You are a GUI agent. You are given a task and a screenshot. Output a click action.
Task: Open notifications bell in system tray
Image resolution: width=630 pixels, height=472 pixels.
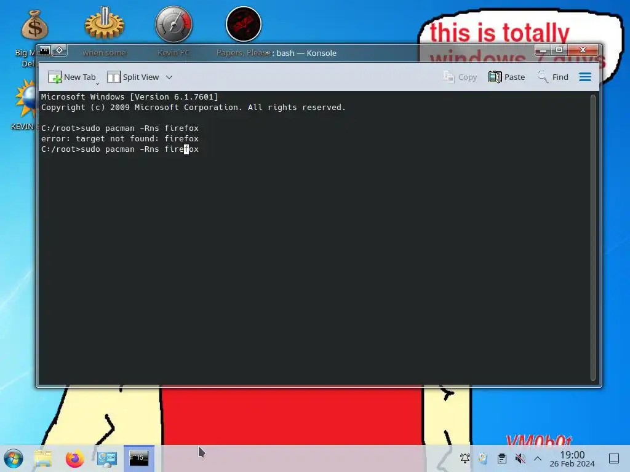tap(465, 458)
